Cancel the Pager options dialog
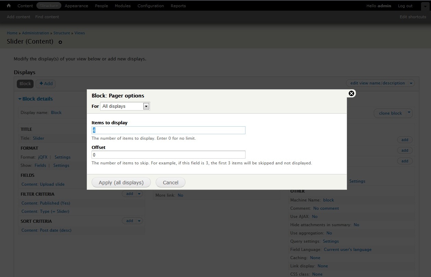431x277 pixels. pyautogui.click(x=170, y=183)
